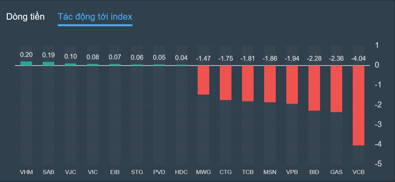
Task: Click the red CTG bar
Action: pyautogui.click(x=226, y=83)
